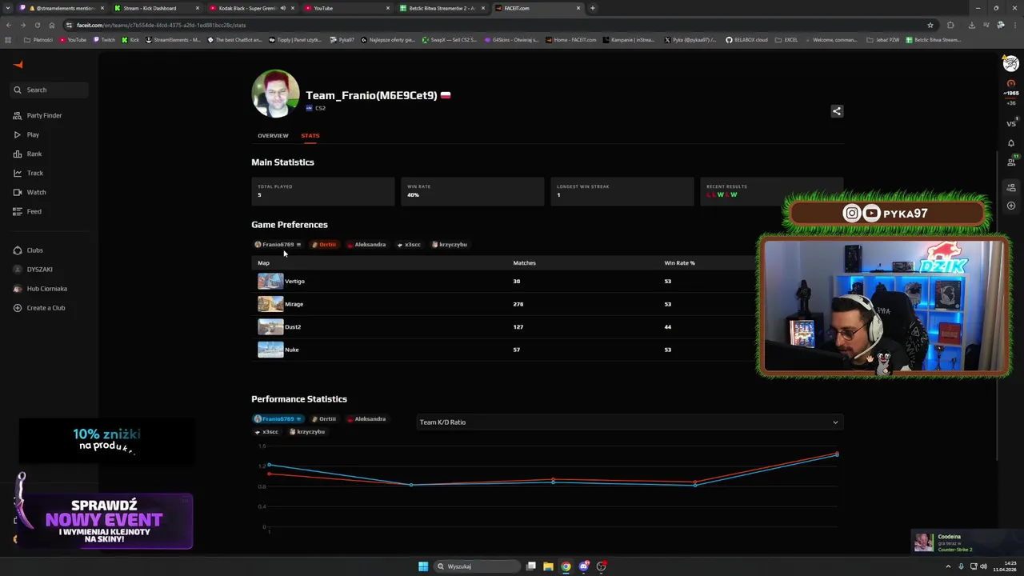Click the browser reload button
Viewport: 1024px width, 576px height.
click(37, 25)
